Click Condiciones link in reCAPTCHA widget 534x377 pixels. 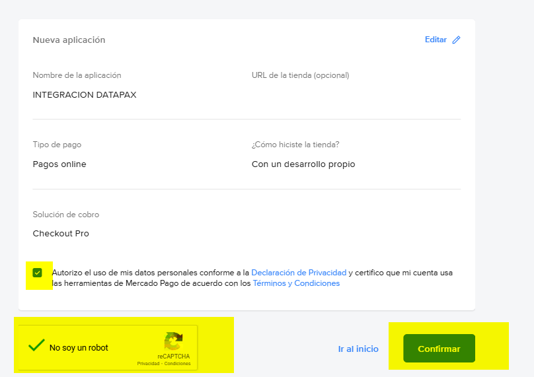[x=177, y=364]
